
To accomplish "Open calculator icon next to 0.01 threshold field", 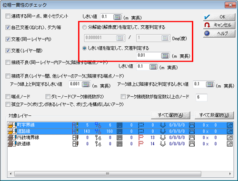I will tap(165, 56).
